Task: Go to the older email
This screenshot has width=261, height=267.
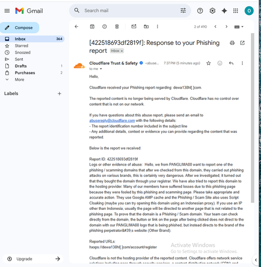Action: [x=226, y=27]
